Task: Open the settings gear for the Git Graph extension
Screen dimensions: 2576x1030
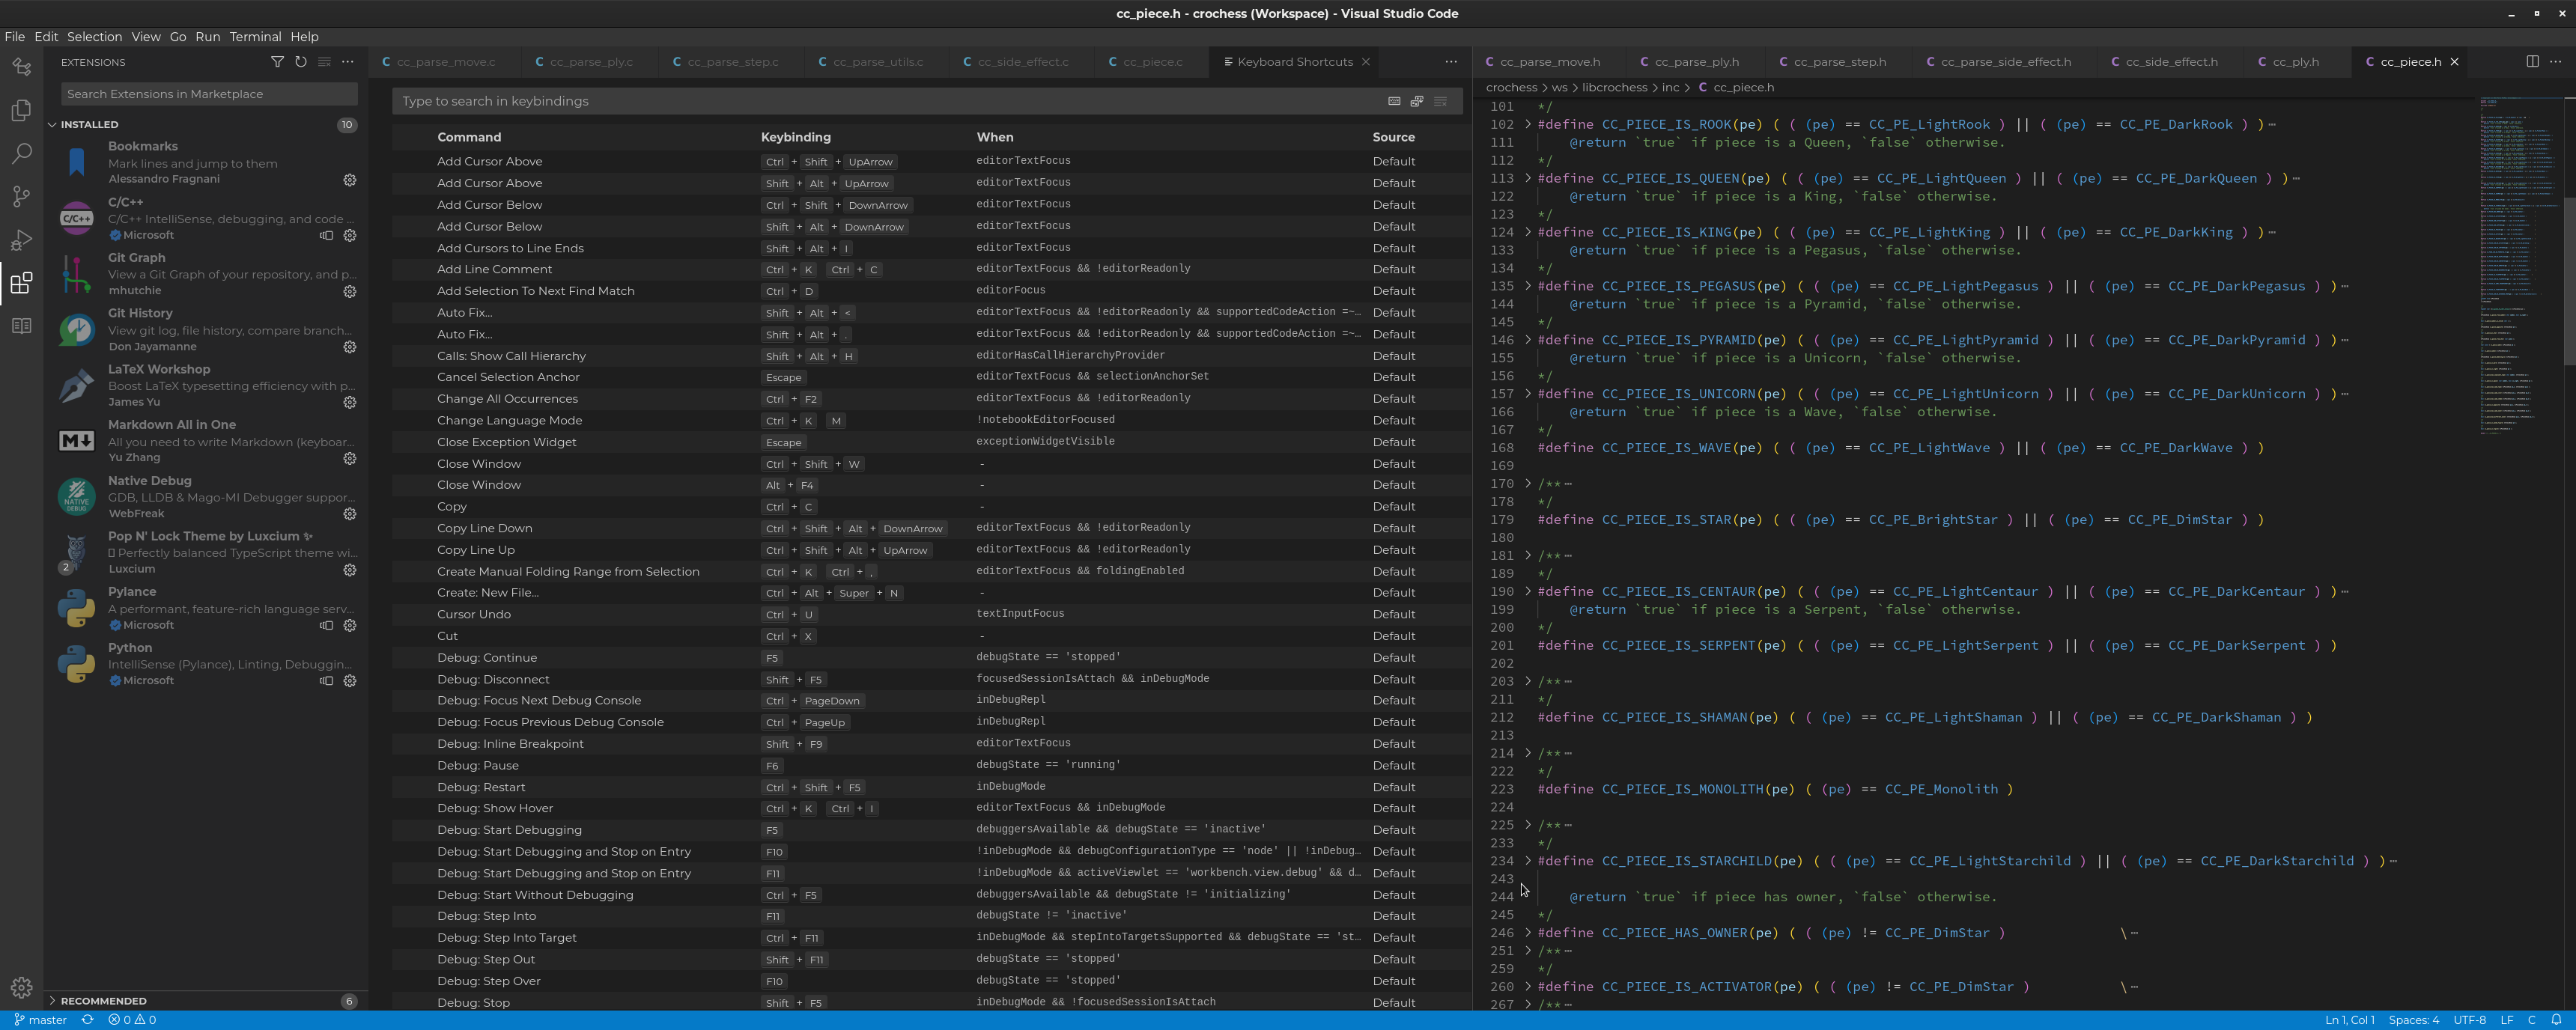Action: (x=349, y=291)
